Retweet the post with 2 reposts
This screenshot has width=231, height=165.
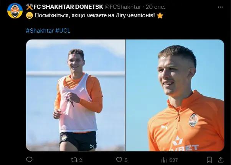point(74,160)
